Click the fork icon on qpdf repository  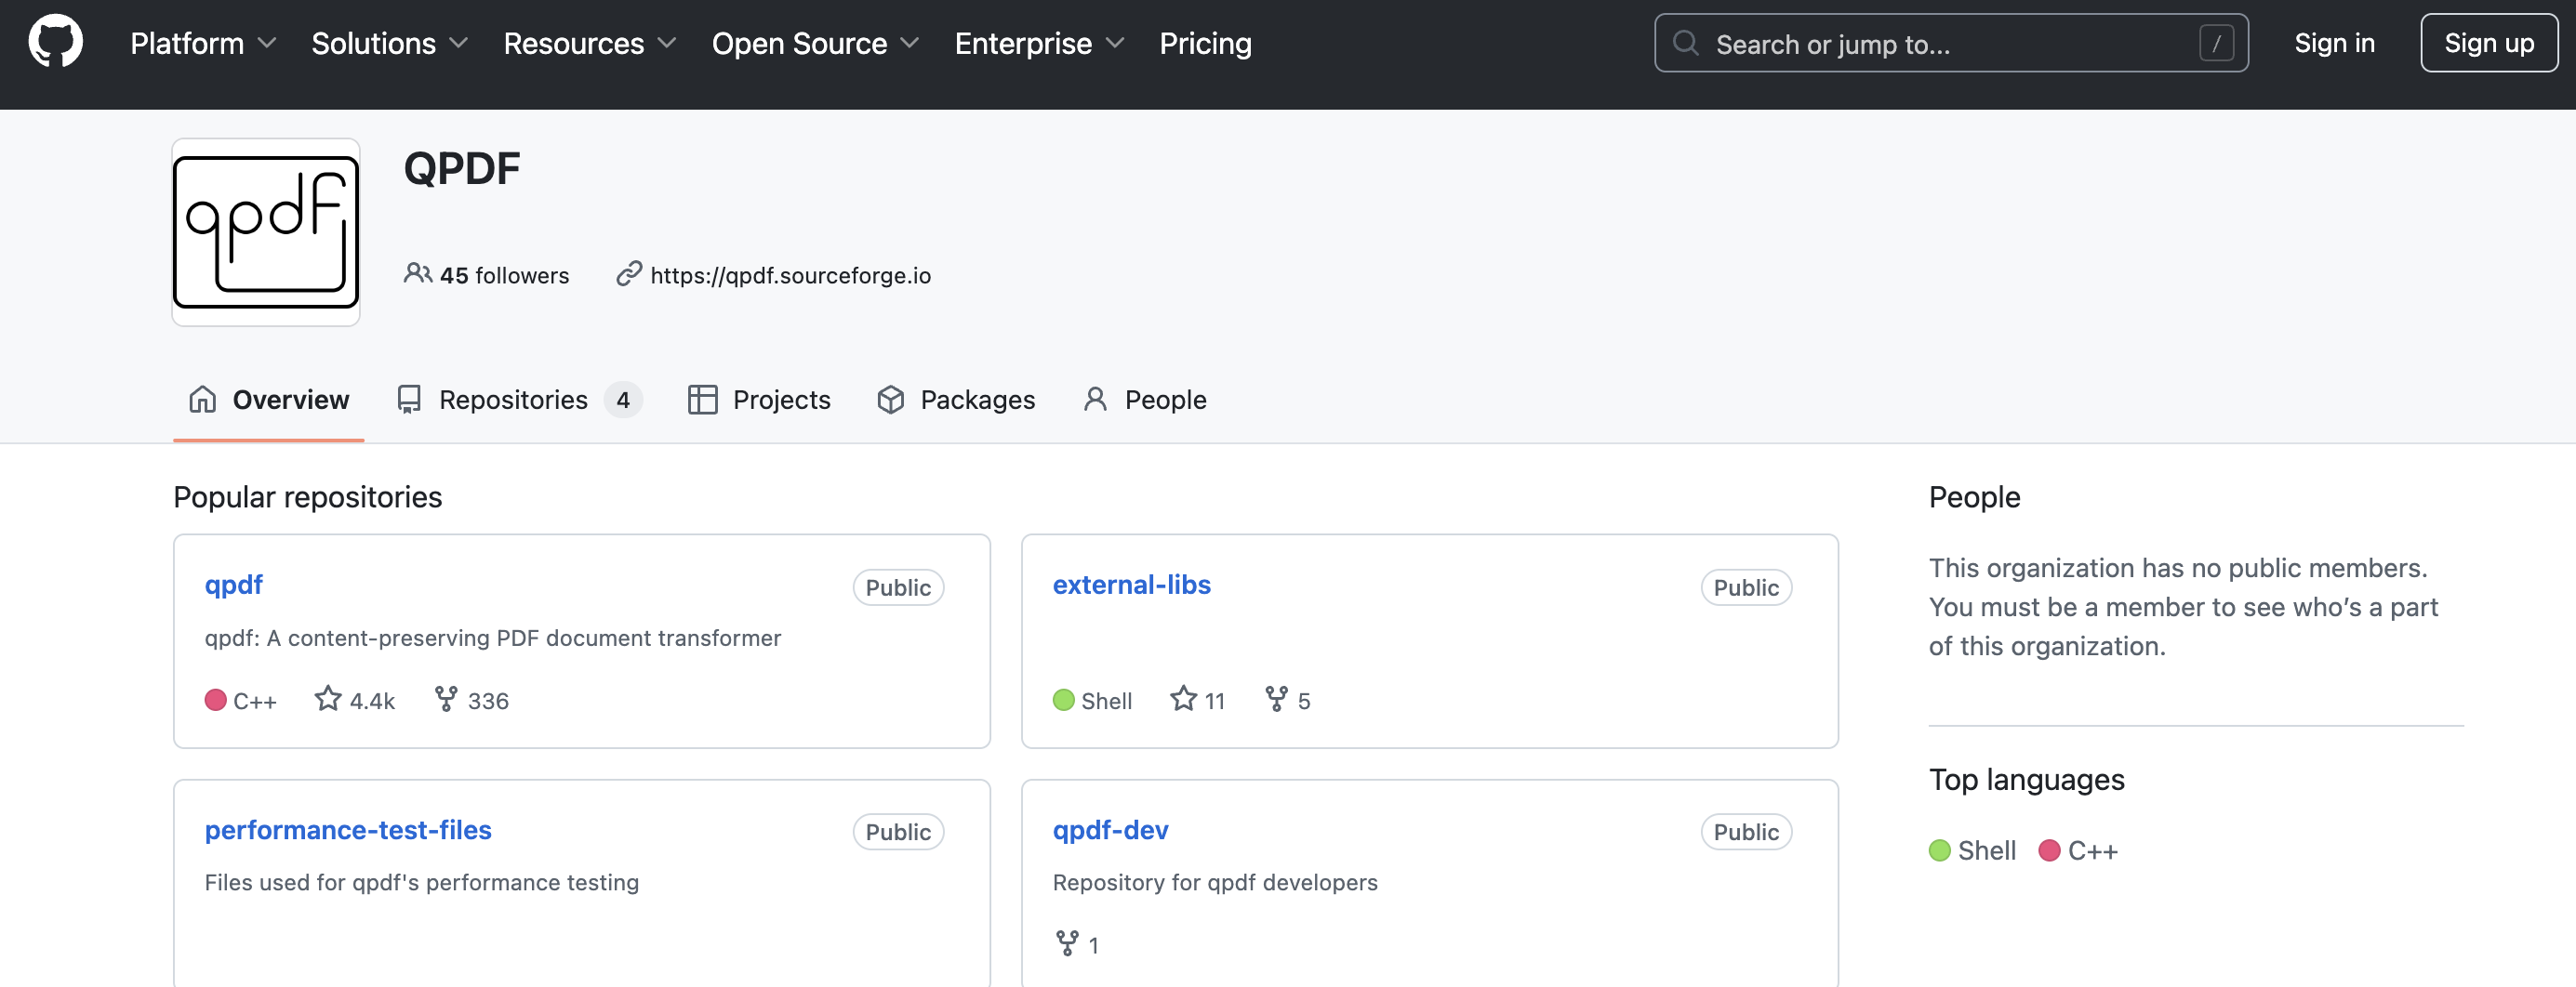click(446, 698)
